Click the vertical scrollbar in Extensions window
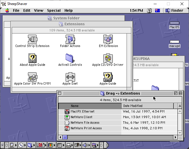Screen dimensions: 189x149 pyautogui.click(x=129, y=60)
